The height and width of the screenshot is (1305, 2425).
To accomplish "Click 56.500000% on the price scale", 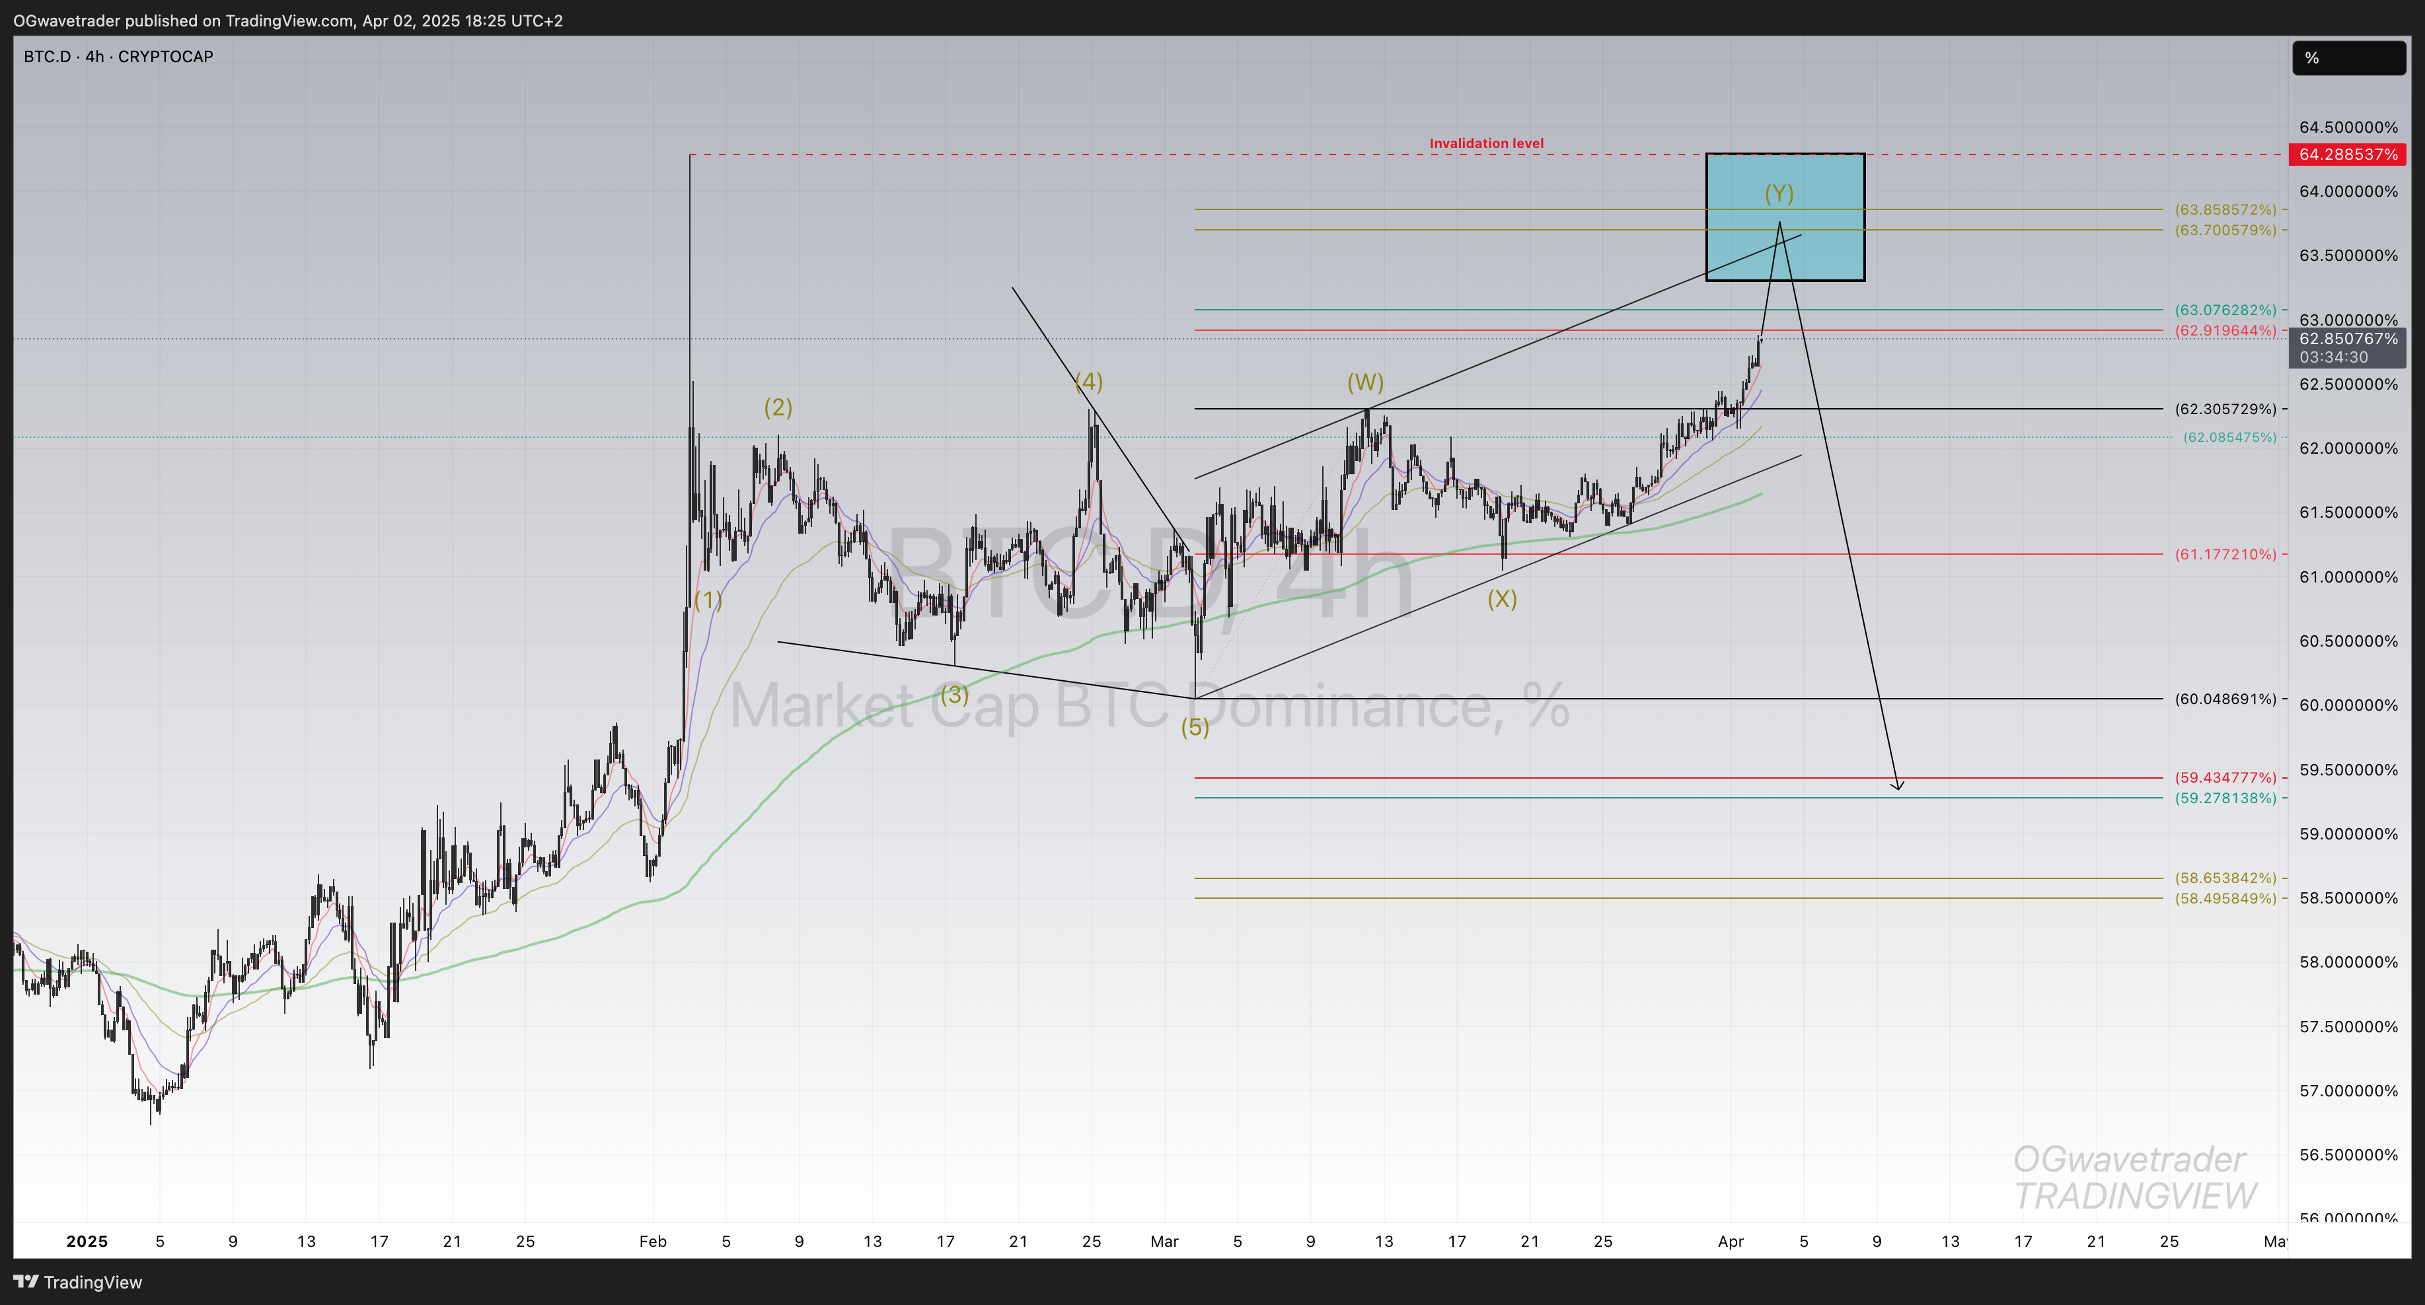I will point(2348,1155).
